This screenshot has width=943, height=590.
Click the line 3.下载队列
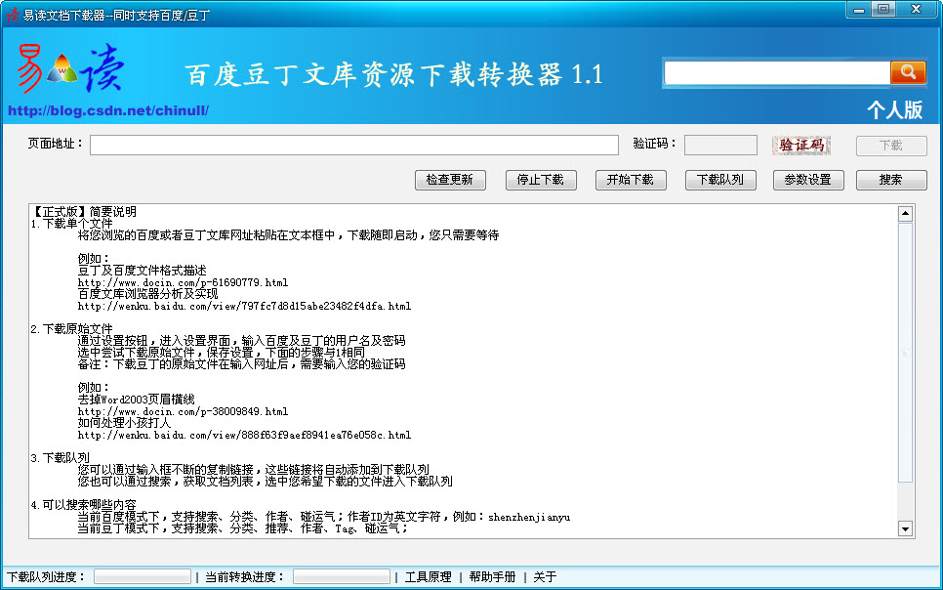pos(61,458)
